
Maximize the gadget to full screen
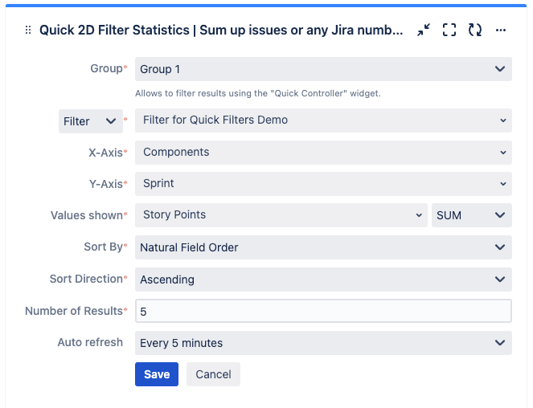tap(449, 30)
